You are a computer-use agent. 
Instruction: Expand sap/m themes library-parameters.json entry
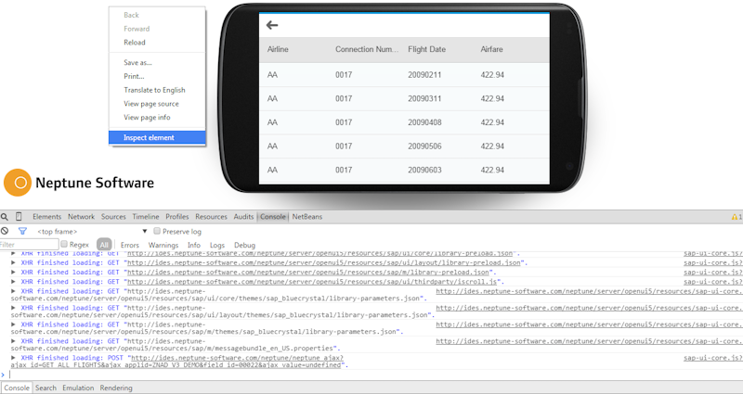pyautogui.click(x=13, y=324)
